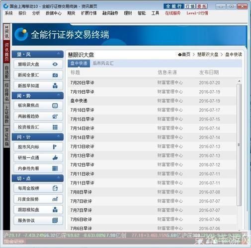The width and height of the screenshot is (251, 248).
Task: Select the 深证成指 vertical tab
Action: [6, 137]
